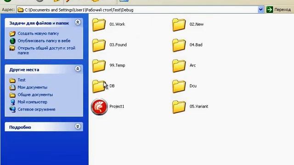Click the Подробно header text

[20, 127]
